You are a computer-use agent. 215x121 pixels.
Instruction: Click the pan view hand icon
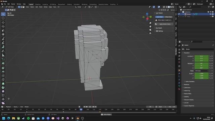point(150,26)
